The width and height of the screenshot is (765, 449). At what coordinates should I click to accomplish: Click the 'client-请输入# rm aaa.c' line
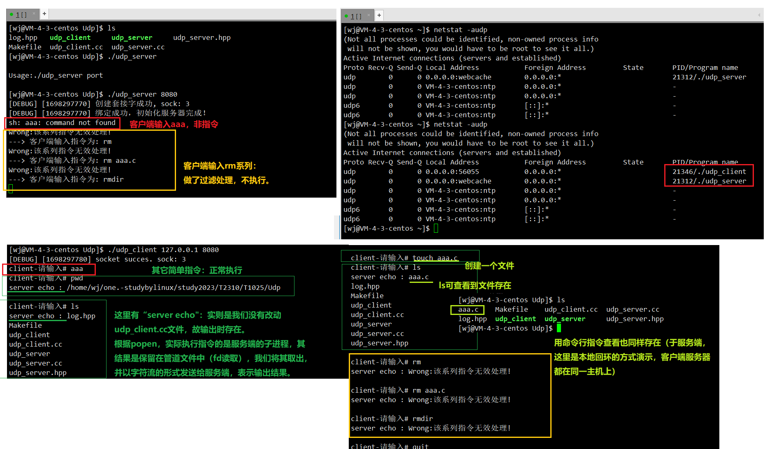tap(398, 391)
